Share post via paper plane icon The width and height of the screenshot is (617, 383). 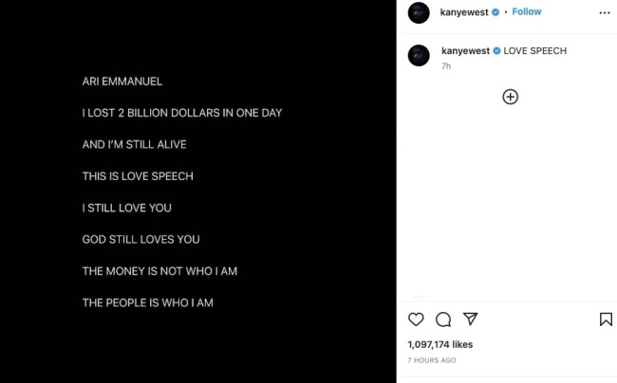tap(469, 319)
